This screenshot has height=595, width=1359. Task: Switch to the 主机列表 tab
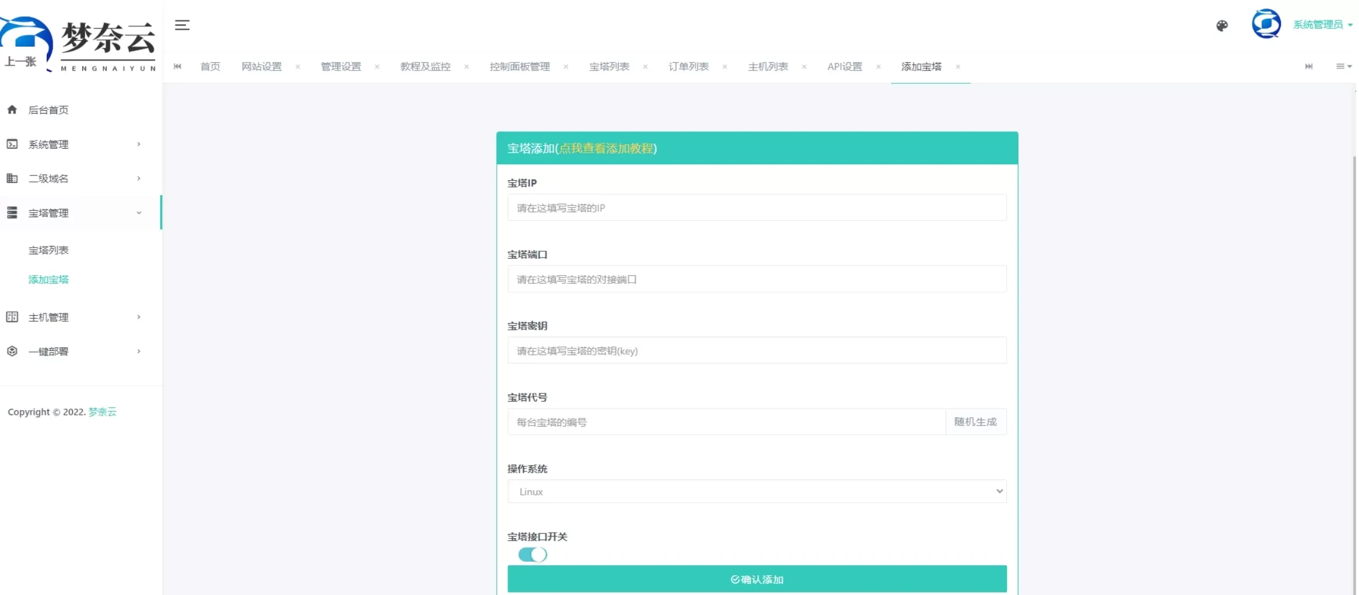[768, 66]
